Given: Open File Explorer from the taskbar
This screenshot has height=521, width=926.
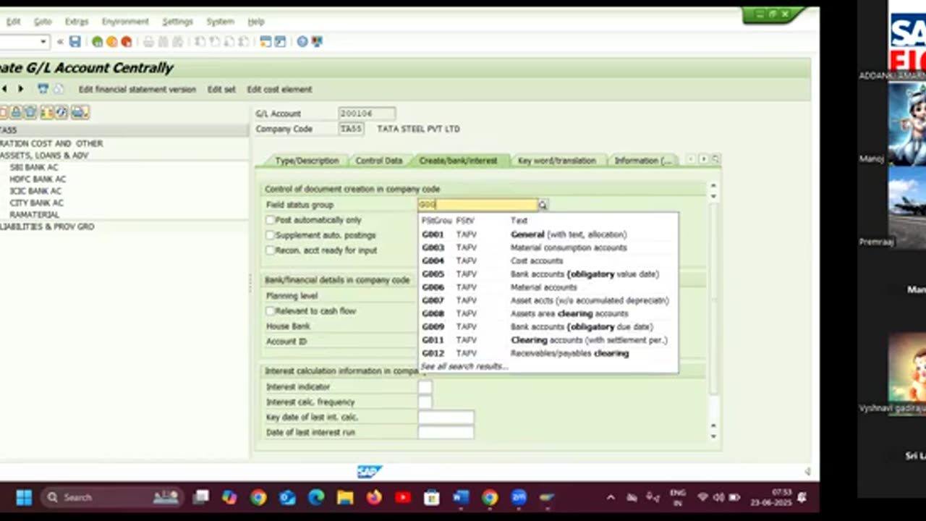Looking at the screenshot, I should click(345, 497).
